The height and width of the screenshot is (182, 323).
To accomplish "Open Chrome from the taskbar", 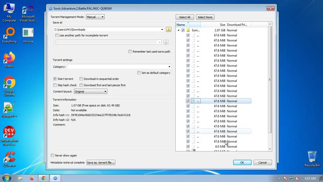I will pos(43,178).
